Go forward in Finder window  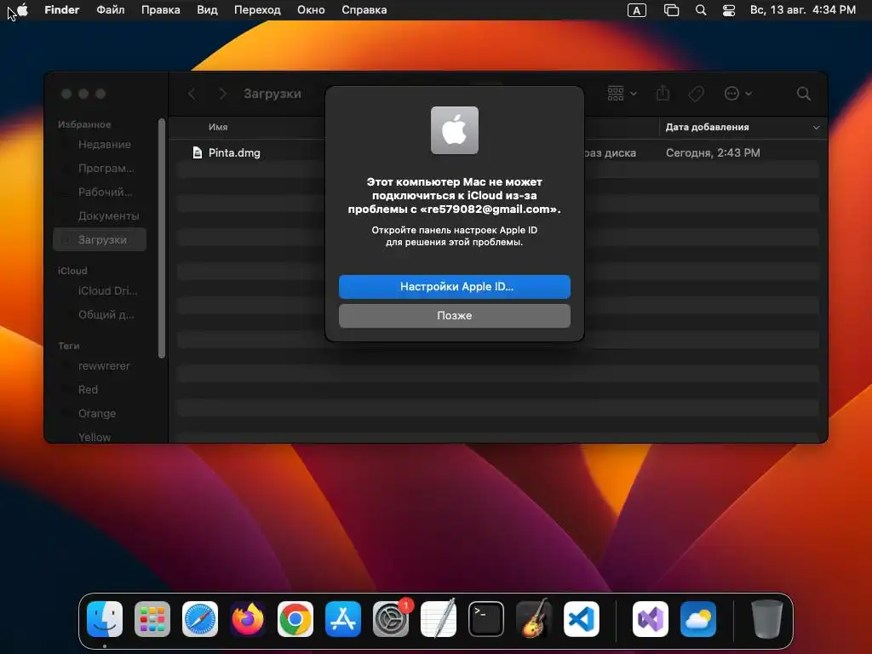coord(222,94)
